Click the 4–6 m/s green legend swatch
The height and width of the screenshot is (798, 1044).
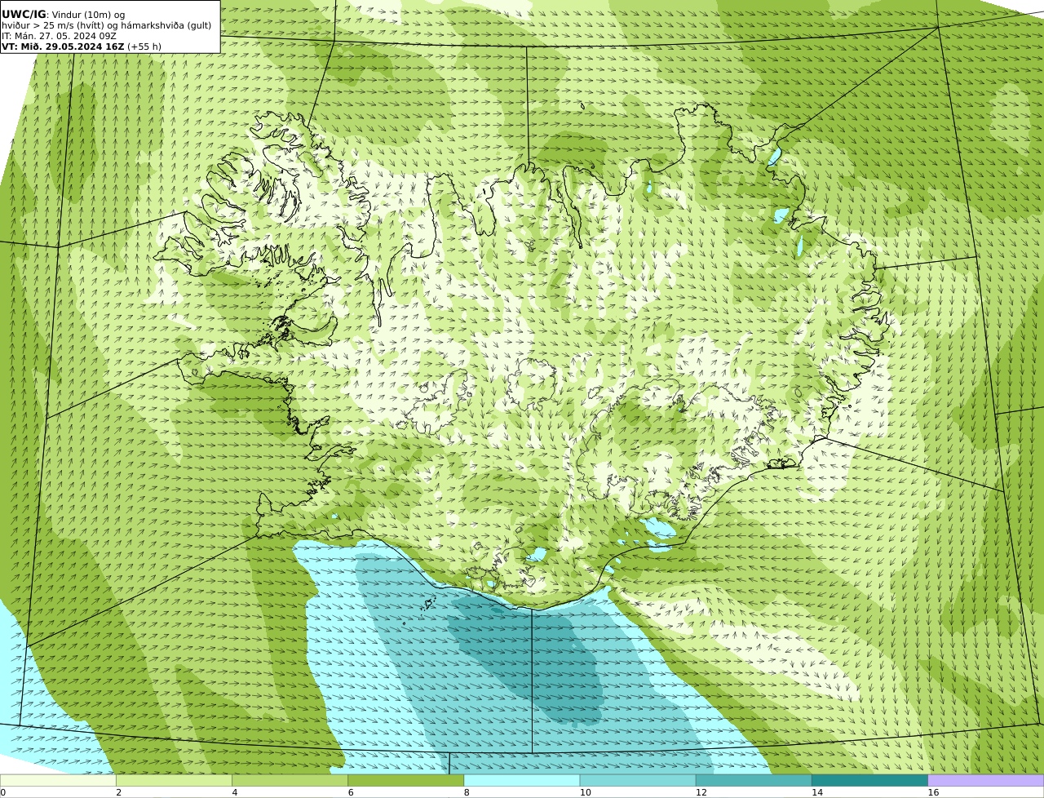coord(290,780)
